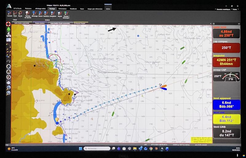
Task: Open the Polaire (Active) tab
Action: click(40, 23)
